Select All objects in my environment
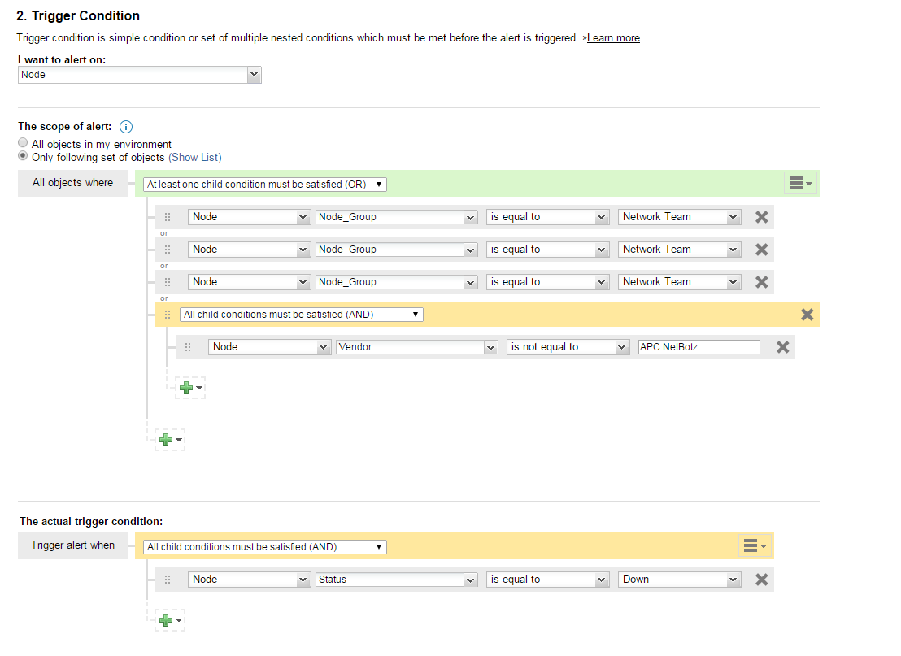This screenshot has height=656, width=901. tap(22, 142)
